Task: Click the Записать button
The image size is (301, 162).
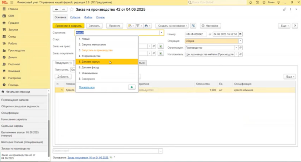Action: 94,26
